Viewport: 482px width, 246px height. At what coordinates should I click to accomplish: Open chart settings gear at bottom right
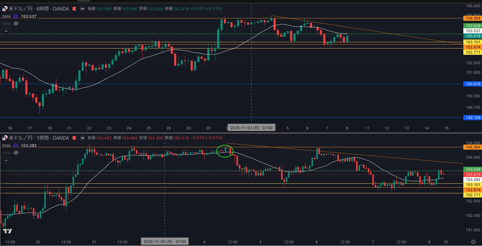pyautogui.click(x=473, y=242)
